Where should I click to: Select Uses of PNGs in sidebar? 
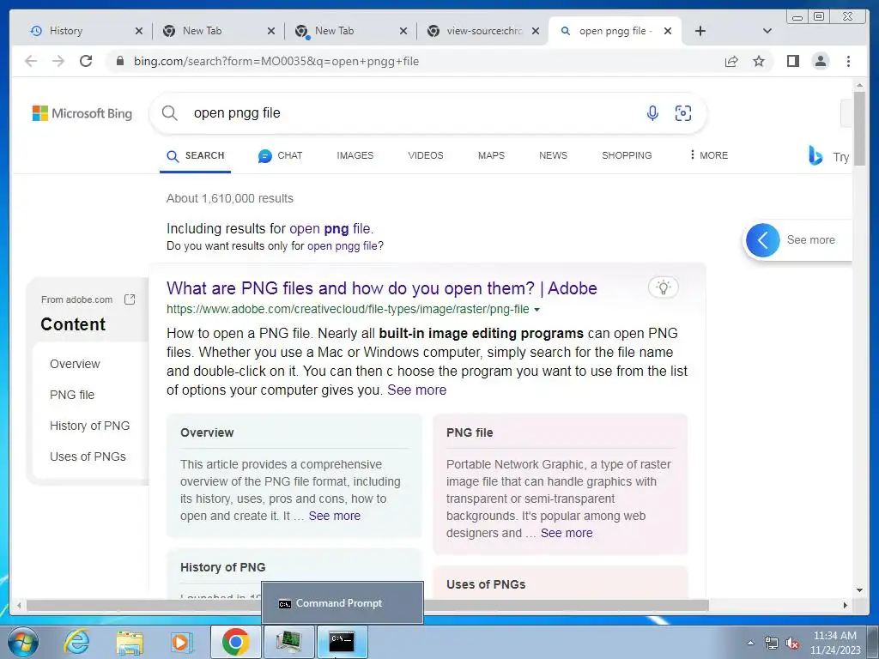[x=88, y=456]
